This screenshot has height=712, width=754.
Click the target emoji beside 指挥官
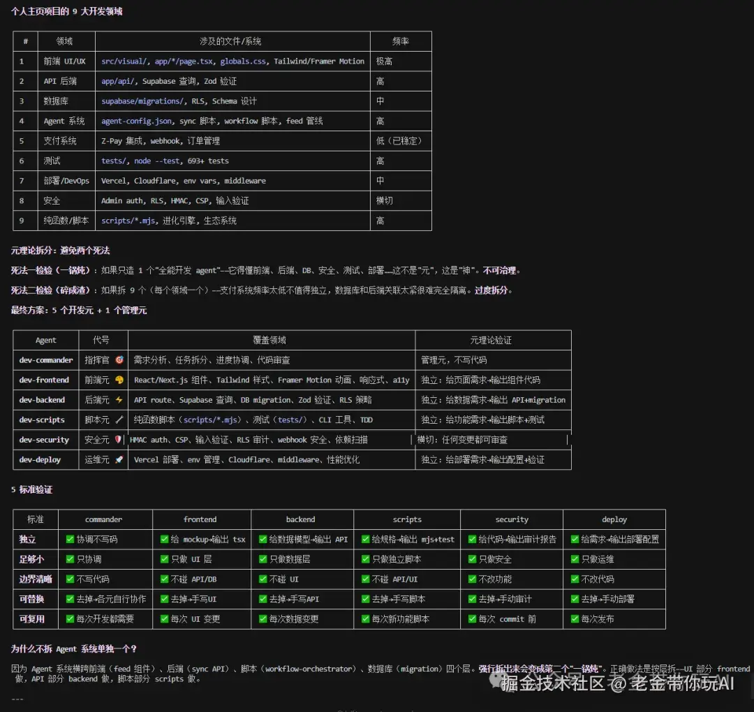click(119, 359)
